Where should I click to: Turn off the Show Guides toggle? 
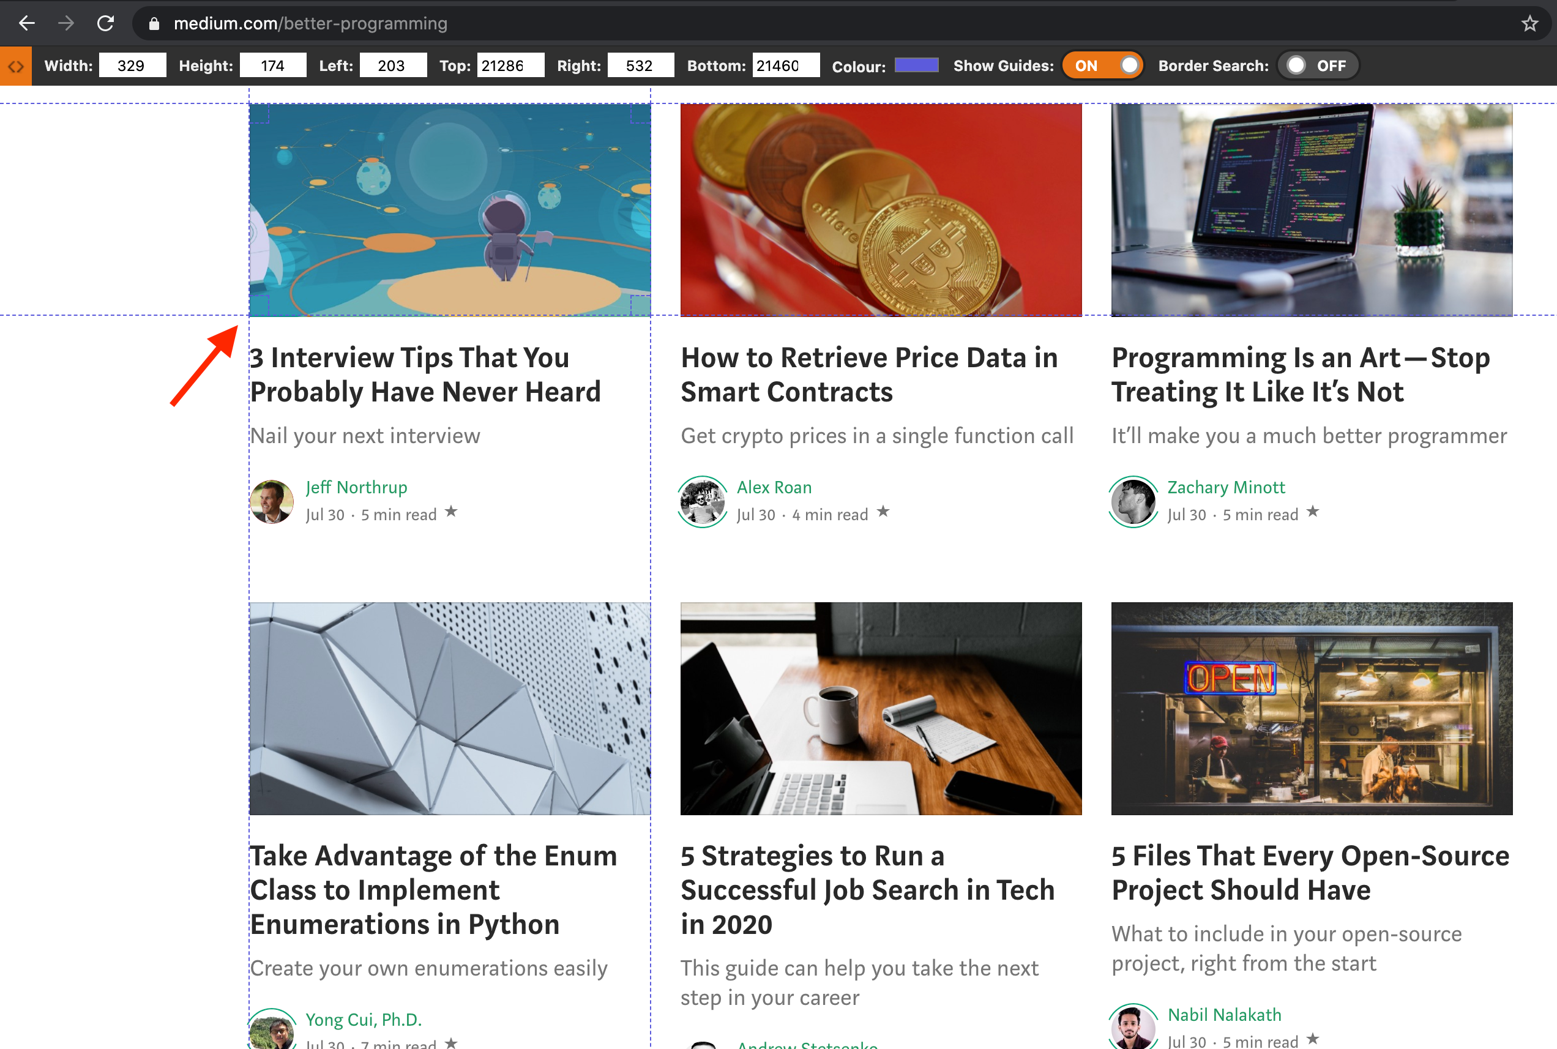[1102, 65]
